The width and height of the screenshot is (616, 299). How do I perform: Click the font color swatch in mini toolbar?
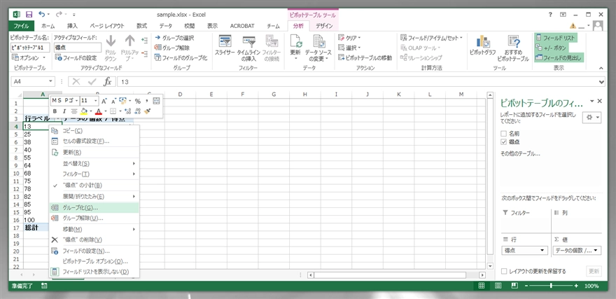coord(98,111)
